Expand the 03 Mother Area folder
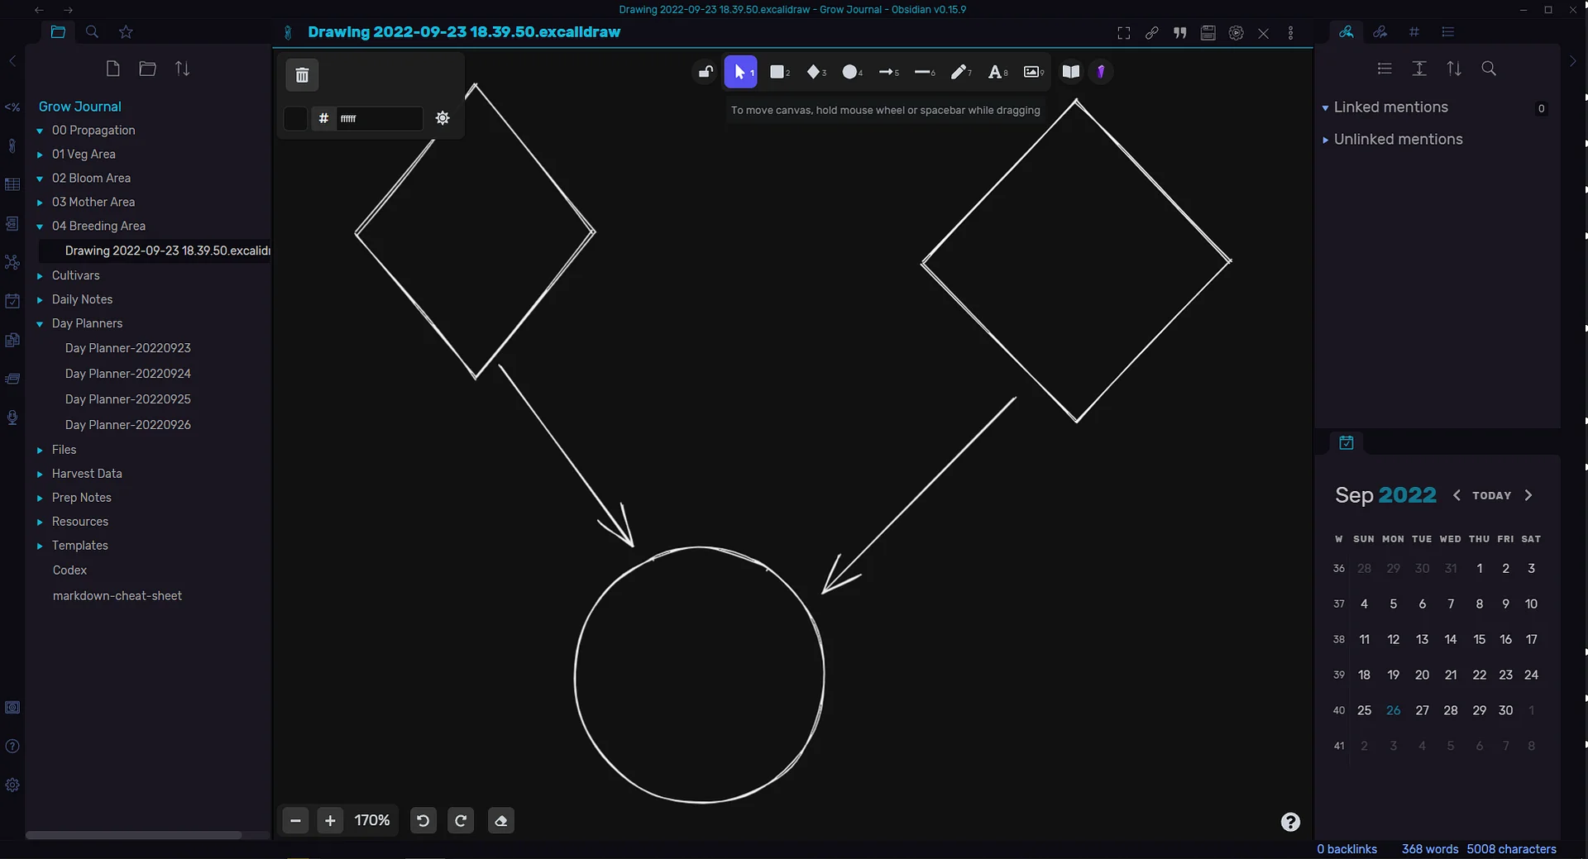The image size is (1588, 859). (x=40, y=203)
